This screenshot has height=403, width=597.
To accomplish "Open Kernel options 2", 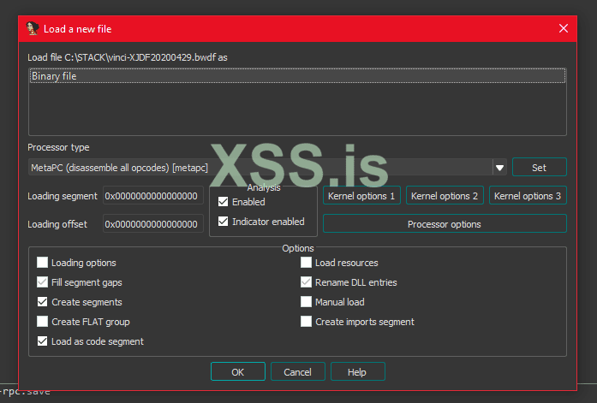I will [x=445, y=195].
